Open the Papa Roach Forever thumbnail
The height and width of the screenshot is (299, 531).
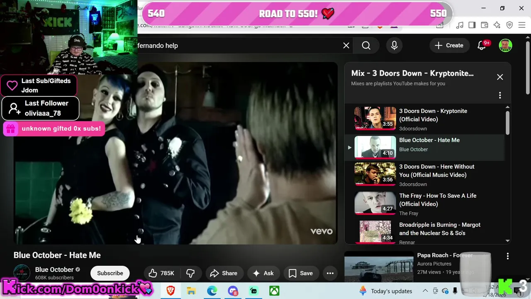click(379, 267)
